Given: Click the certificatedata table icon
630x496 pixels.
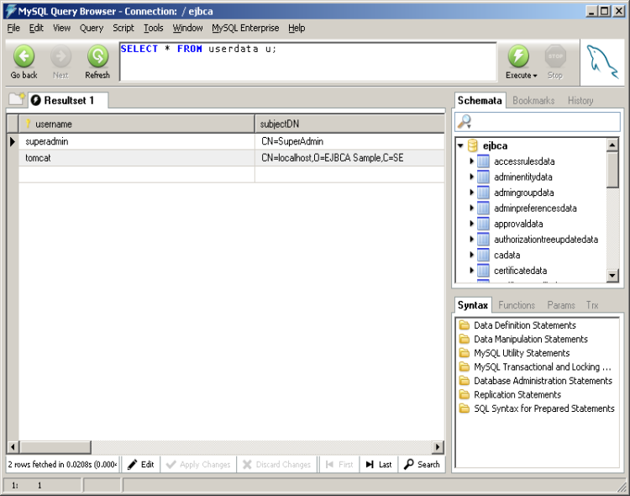Looking at the screenshot, I should click(483, 271).
